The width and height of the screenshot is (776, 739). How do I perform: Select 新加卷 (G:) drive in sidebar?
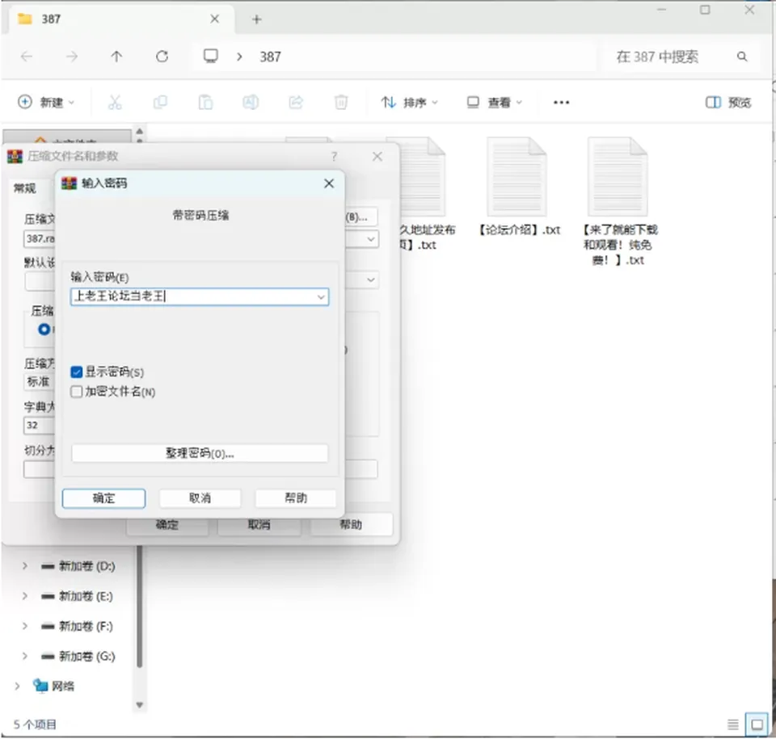tap(78, 657)
